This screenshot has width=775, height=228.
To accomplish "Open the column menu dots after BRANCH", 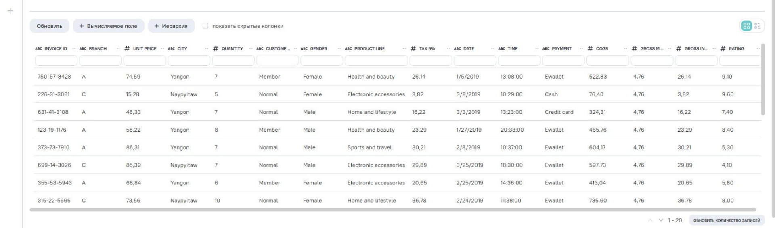I will pyautogui.click(x=118, y=49).
